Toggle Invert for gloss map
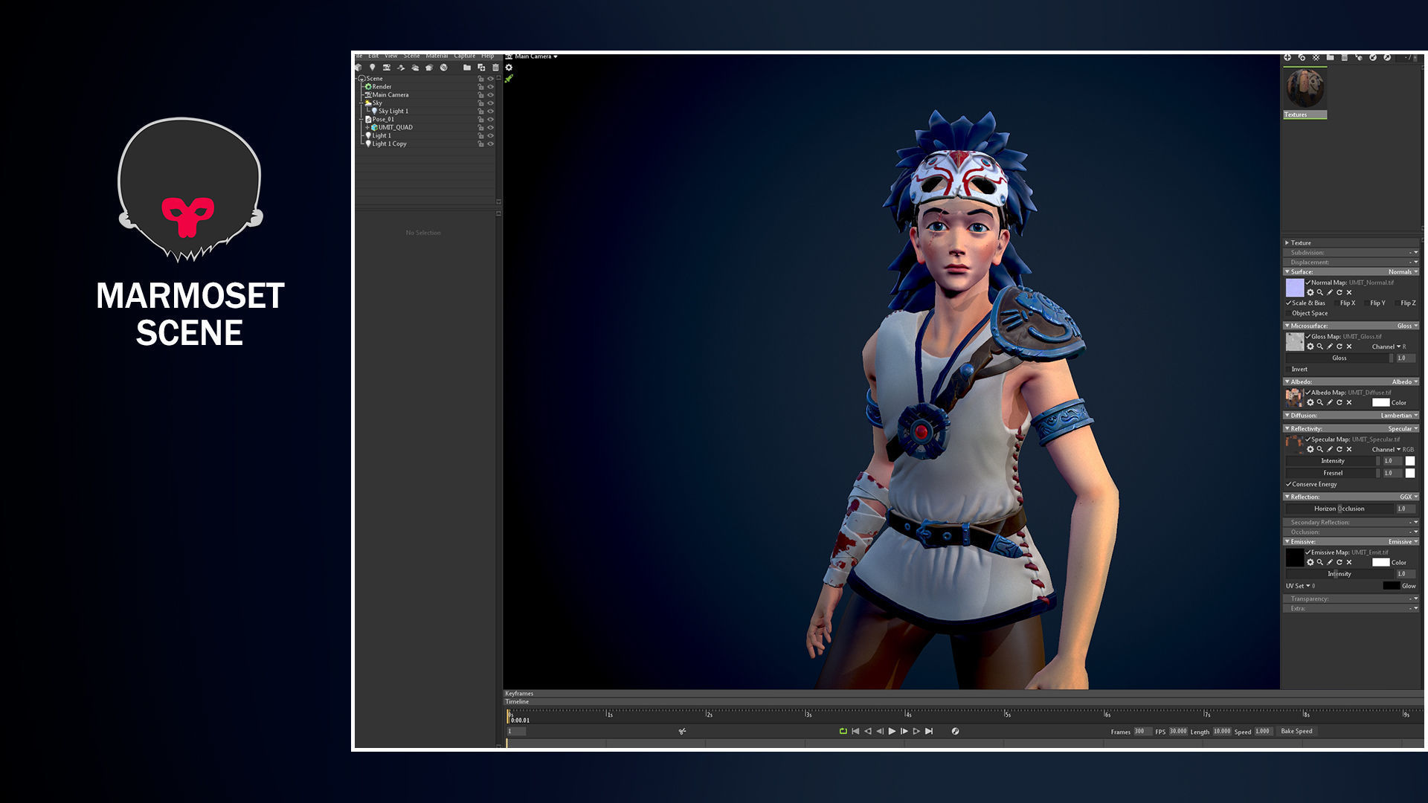Viewport: 1428px width, 803px height. (1289, 370)
